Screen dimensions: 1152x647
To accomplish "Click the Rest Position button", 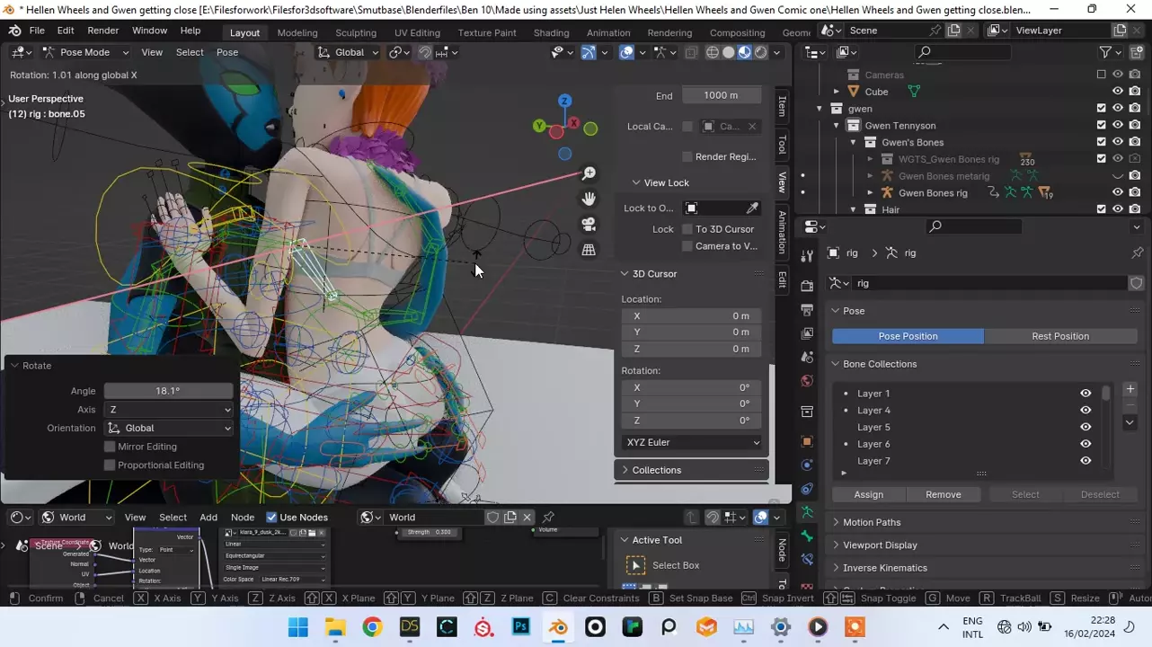I will coord(1059,336).
